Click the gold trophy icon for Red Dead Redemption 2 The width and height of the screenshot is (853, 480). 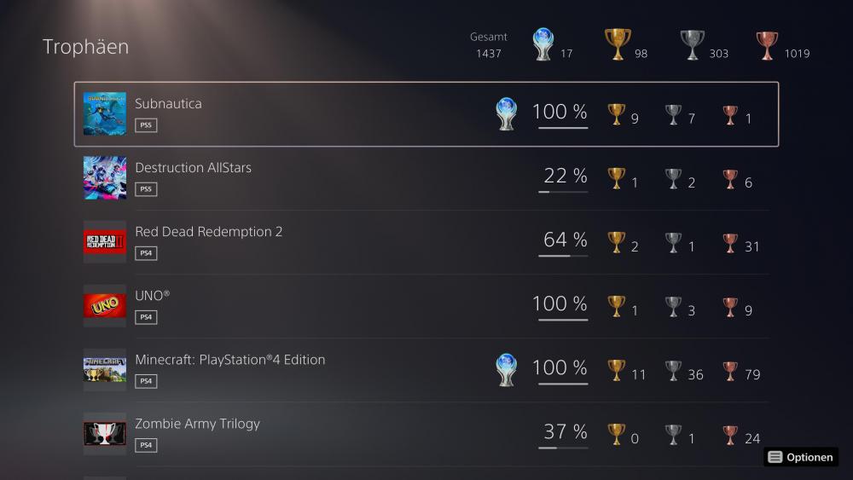pyautogui.click(x=616, y=243)
